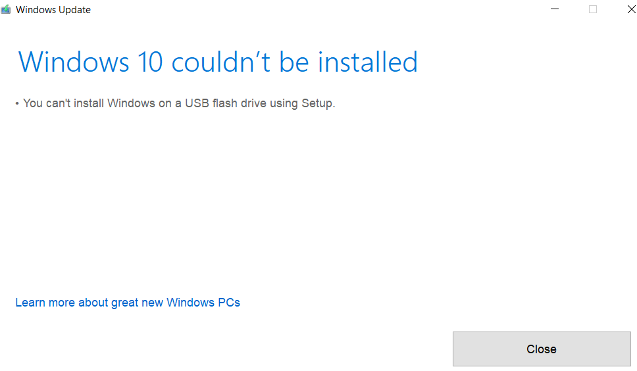
Task: Click the bullet before the error message
Action: click(17, 104)
